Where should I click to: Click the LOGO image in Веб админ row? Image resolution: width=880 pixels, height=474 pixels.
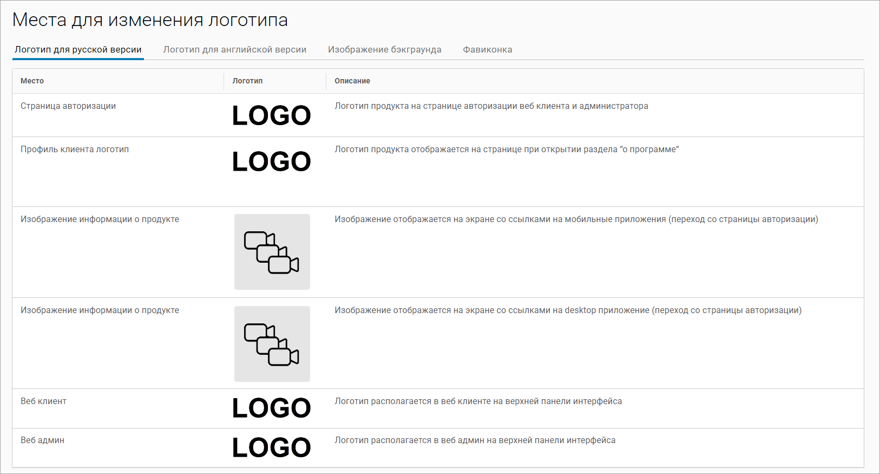(x=272, y=447)
